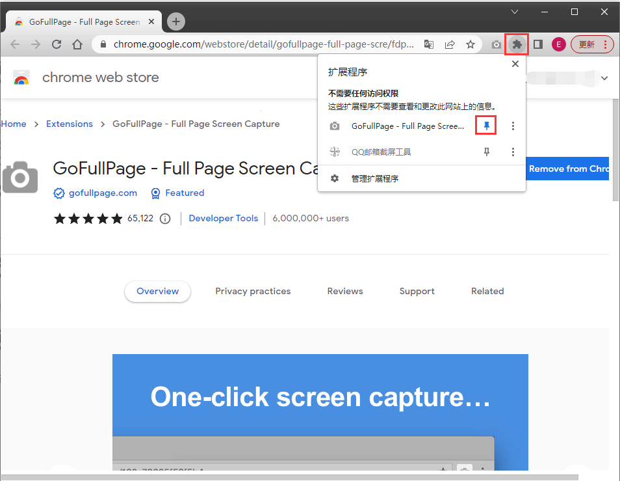Go to the browser home page

pyautogui.click(x=77, y=44)
